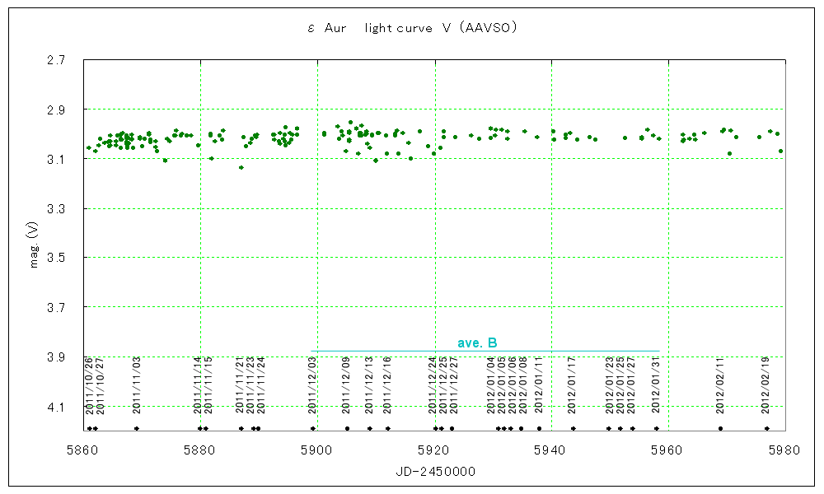Click the chart title 'ε Aur light curve V (AAVSO)'
824x494 pixels.
pos(411,28)
